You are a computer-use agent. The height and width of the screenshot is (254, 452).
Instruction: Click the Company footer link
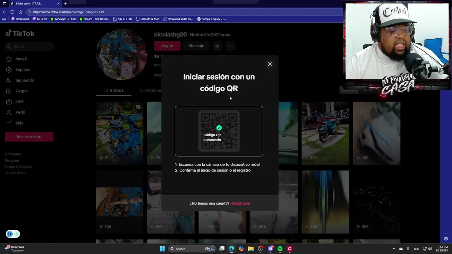pyautogui.click(x=13, y=154)
